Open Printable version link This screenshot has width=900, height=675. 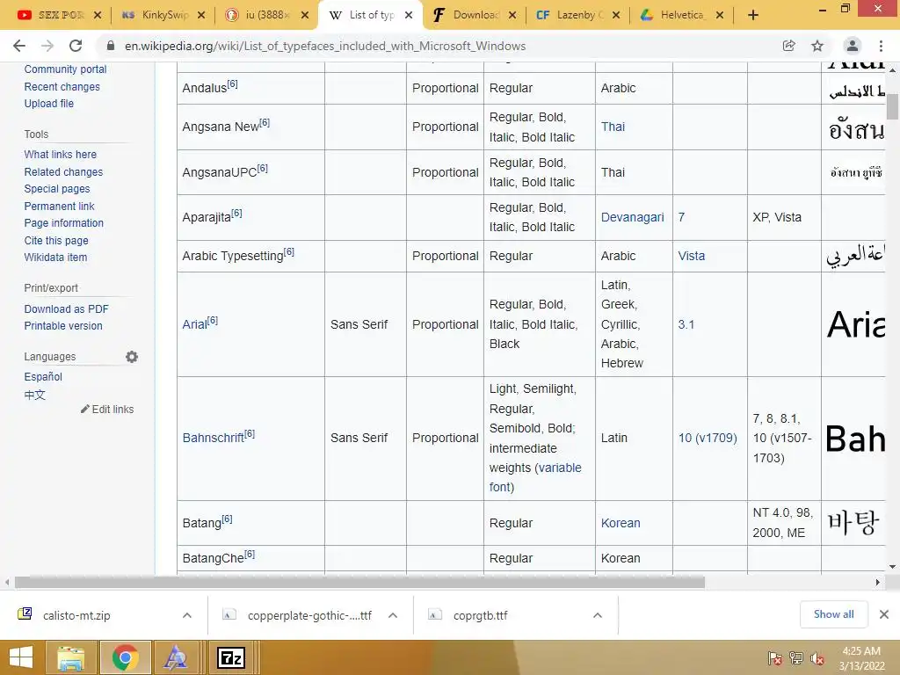[63, 325]
